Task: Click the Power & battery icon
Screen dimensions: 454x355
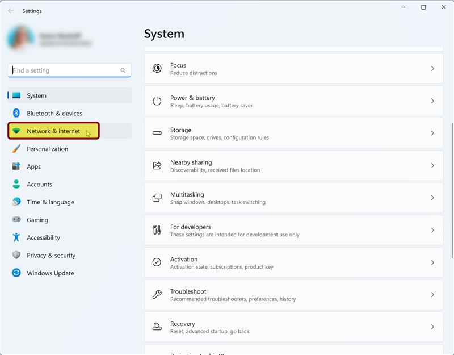Action: (157, 101)
